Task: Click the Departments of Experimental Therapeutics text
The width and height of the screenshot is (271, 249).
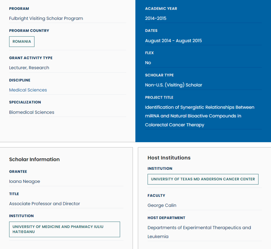Action: coord(199,228)
